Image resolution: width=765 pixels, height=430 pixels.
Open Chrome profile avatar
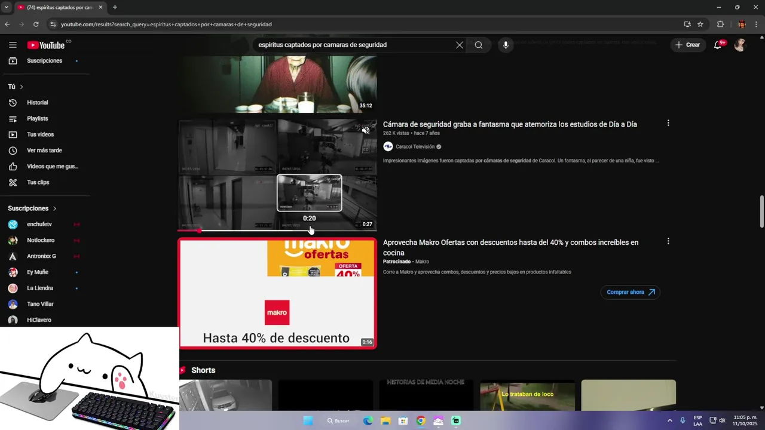[742, 24]
